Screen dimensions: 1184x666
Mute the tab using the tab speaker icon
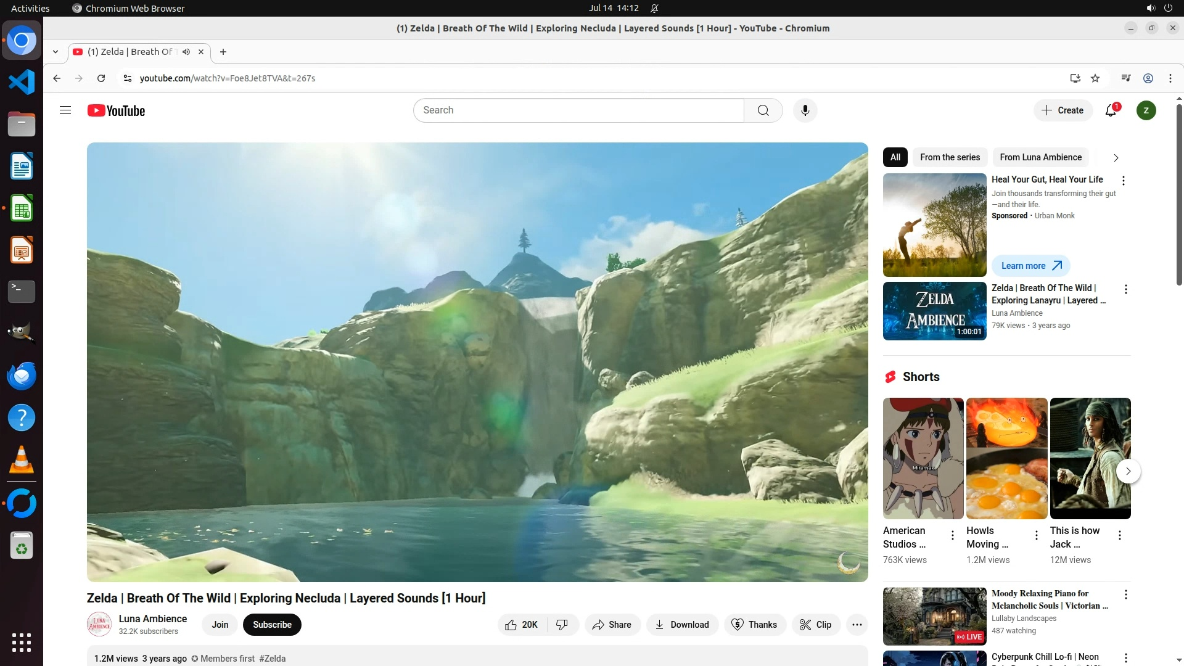pos(186,52)
